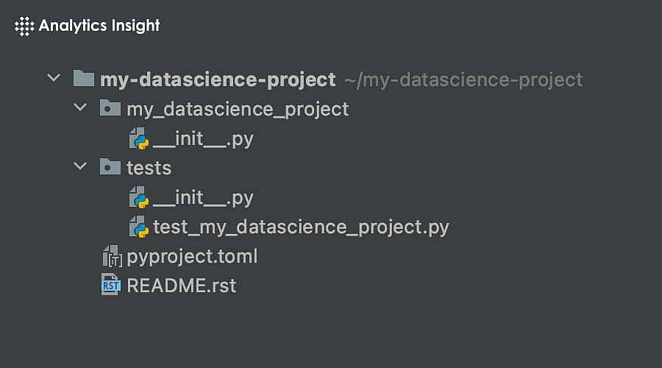The width and height of the screenshot is (662, 368).
Task: Select the my_datascience_project folder name
Action: pyautogui.click(x=238, y=110)
